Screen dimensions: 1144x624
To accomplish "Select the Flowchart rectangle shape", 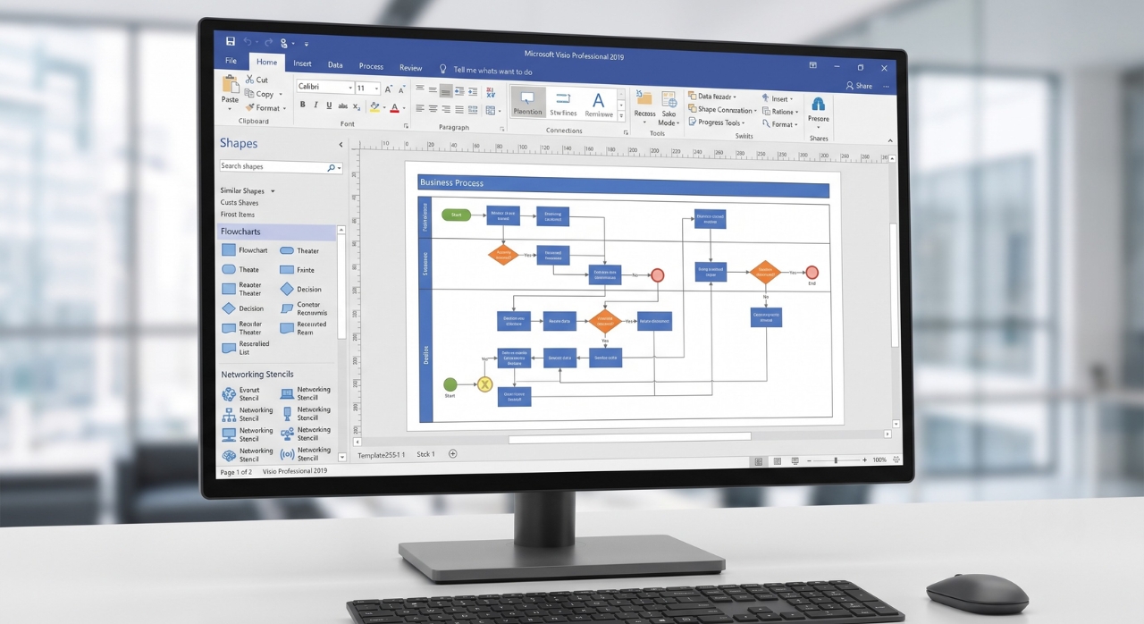I will (x=229, y=250).
